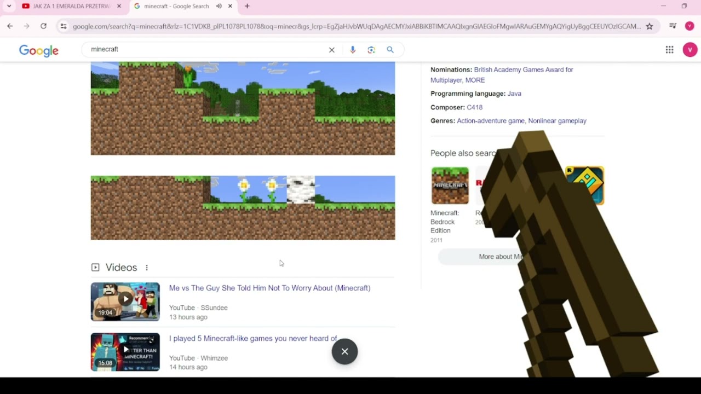Bookmark this page with the star icon
The height and width of the screenshot is (394, 701).
pos(650,26)
